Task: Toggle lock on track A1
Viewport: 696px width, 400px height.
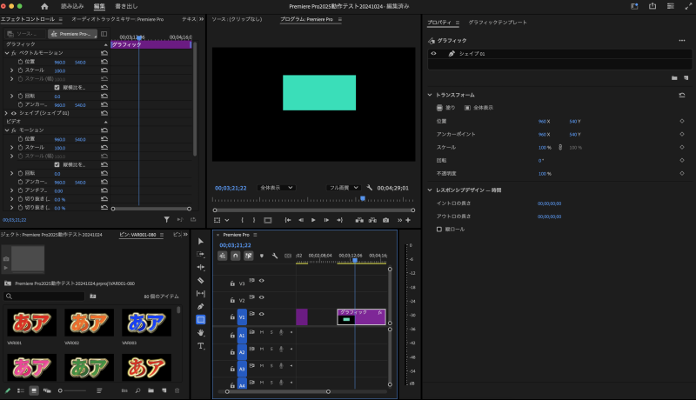Action: tap(232, 336)
